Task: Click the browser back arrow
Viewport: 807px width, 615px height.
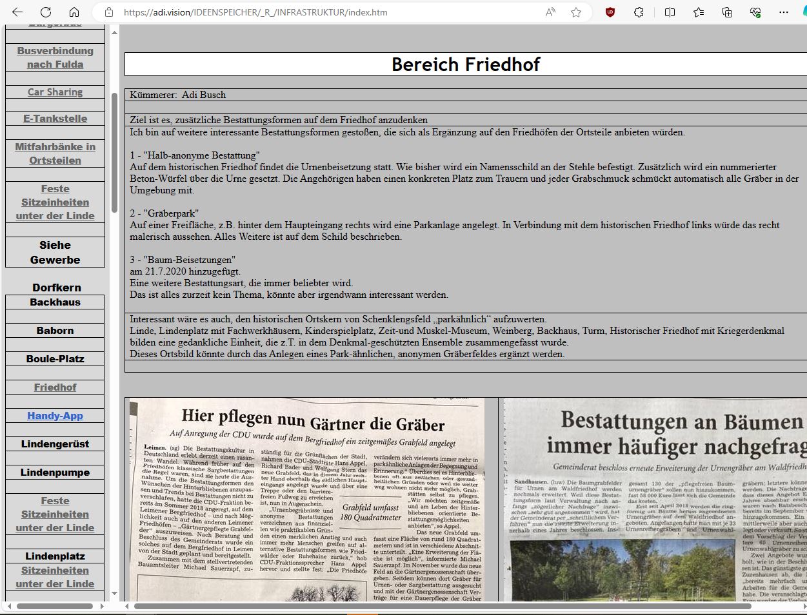Action: 17,12
